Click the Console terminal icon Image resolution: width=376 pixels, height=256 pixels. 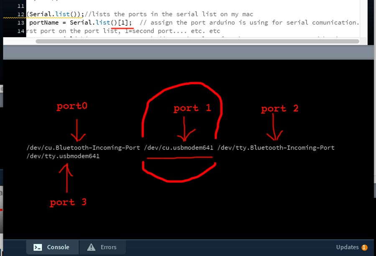pyautogui.click(x=38, y=247)
